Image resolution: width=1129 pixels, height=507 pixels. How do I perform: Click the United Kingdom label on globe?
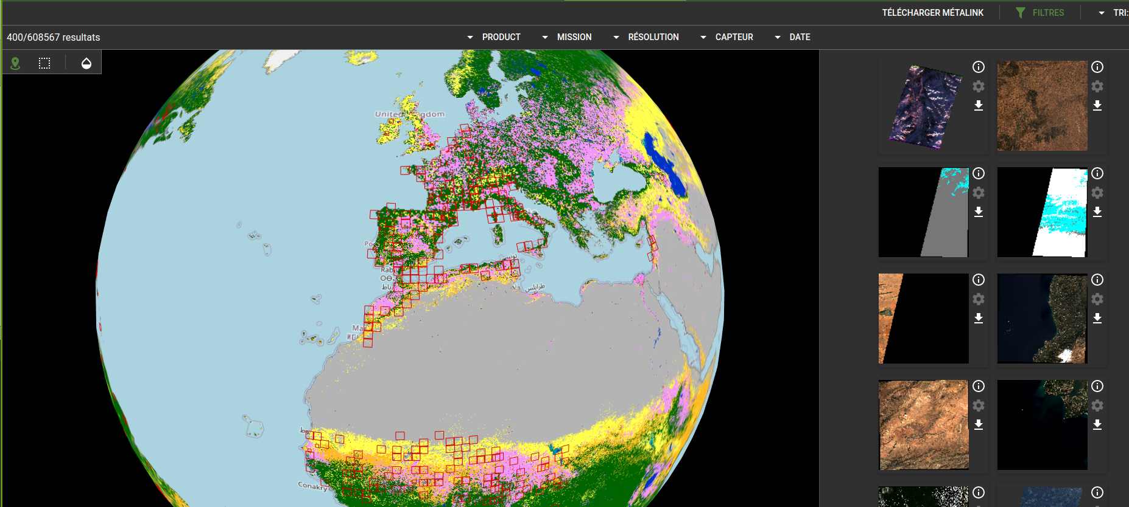point(410,114)
